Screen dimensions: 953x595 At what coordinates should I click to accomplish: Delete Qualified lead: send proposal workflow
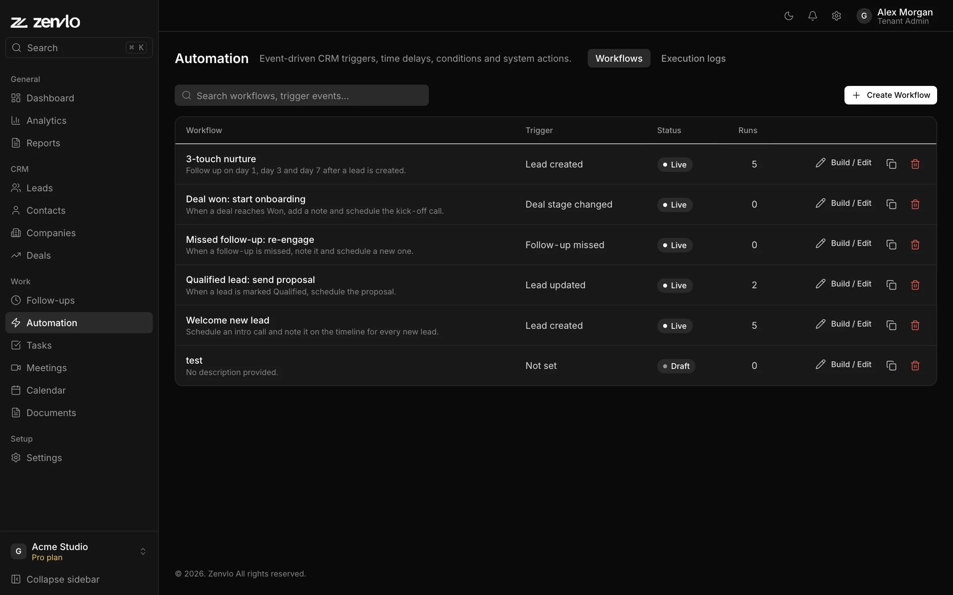(x=915, y=285)
